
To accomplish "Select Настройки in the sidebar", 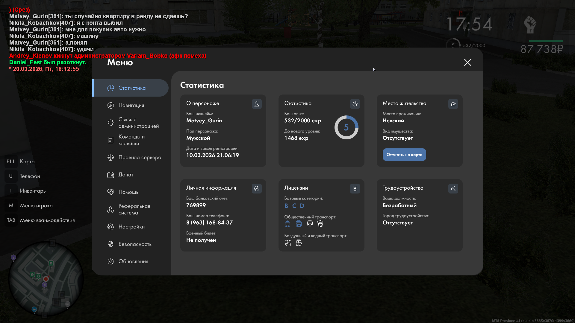I will pos(131,227).
